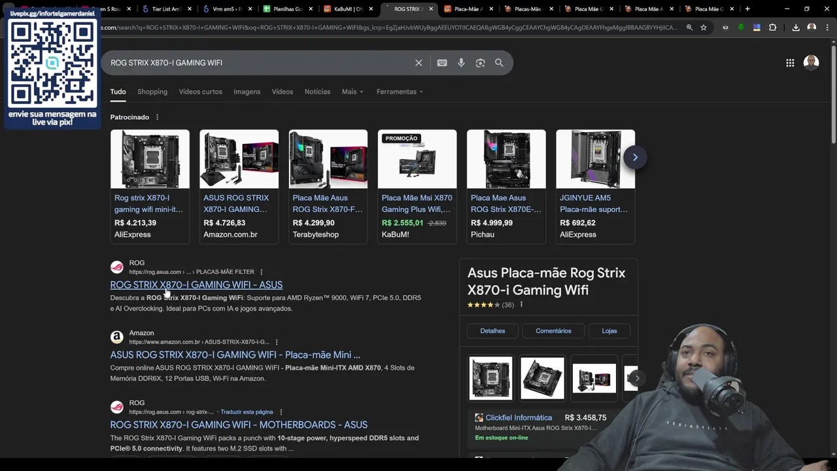Switch to the Shopping tab

tap(152, 92)
